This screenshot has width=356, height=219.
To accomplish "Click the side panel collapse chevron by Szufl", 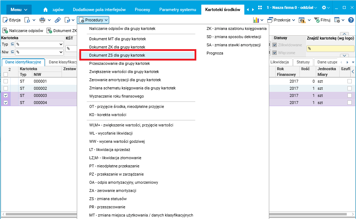I will click(353, 72).
